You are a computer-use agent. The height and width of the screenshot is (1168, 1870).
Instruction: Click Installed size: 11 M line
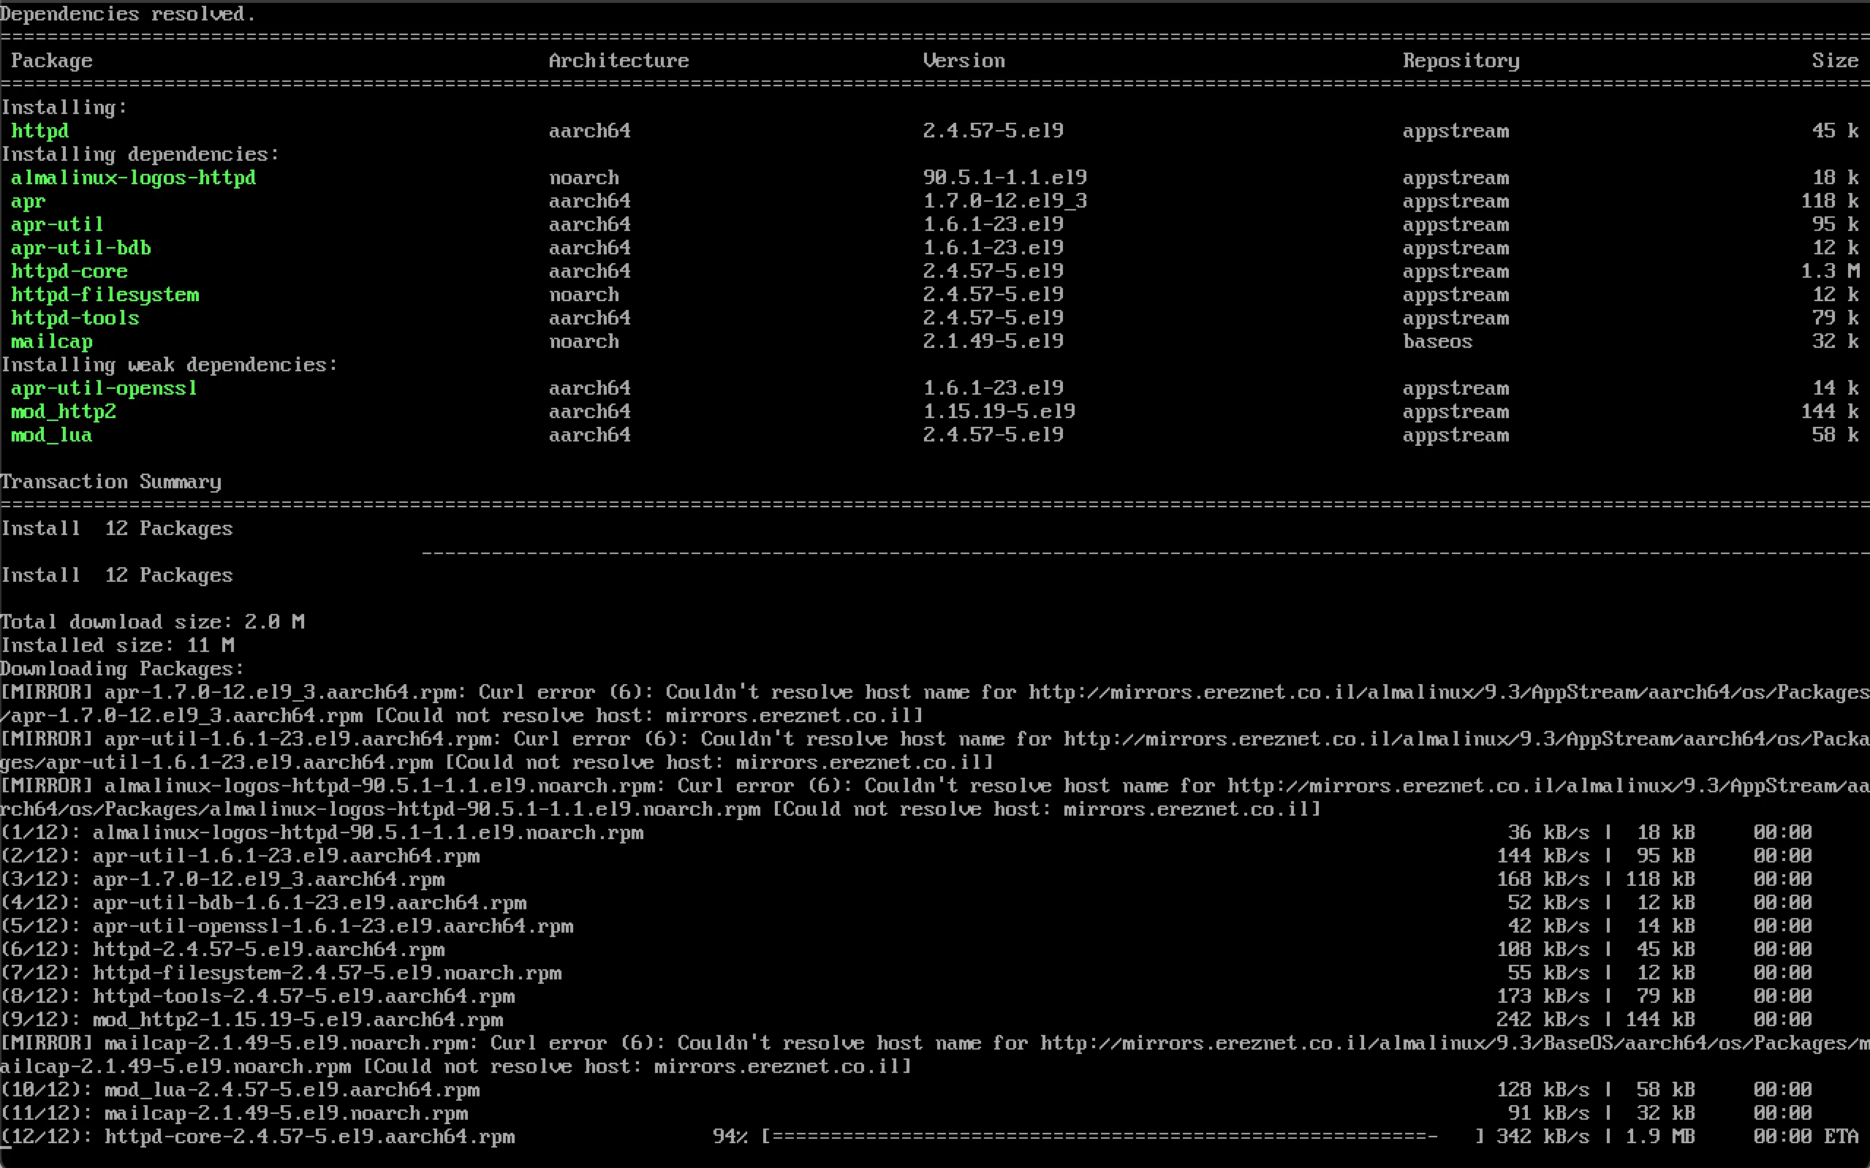[x=118, y=646]
